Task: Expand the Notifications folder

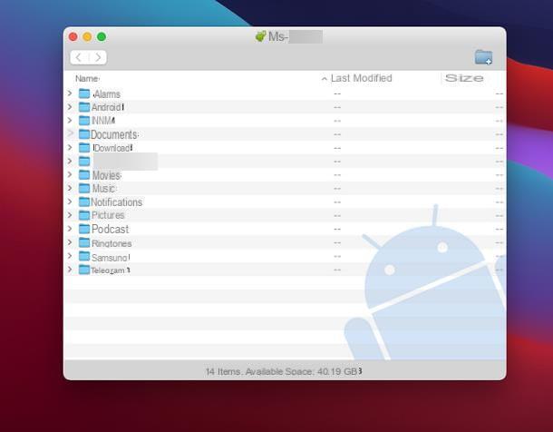Action: pos(70,201)
